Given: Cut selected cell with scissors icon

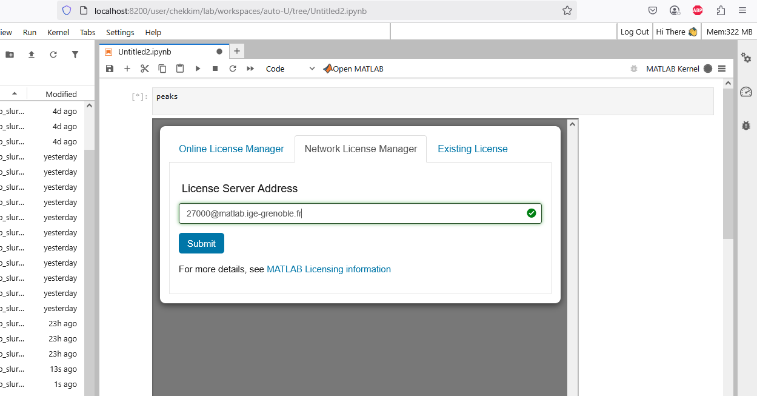Looking at the screenshot, I should (x=145, y=69).
